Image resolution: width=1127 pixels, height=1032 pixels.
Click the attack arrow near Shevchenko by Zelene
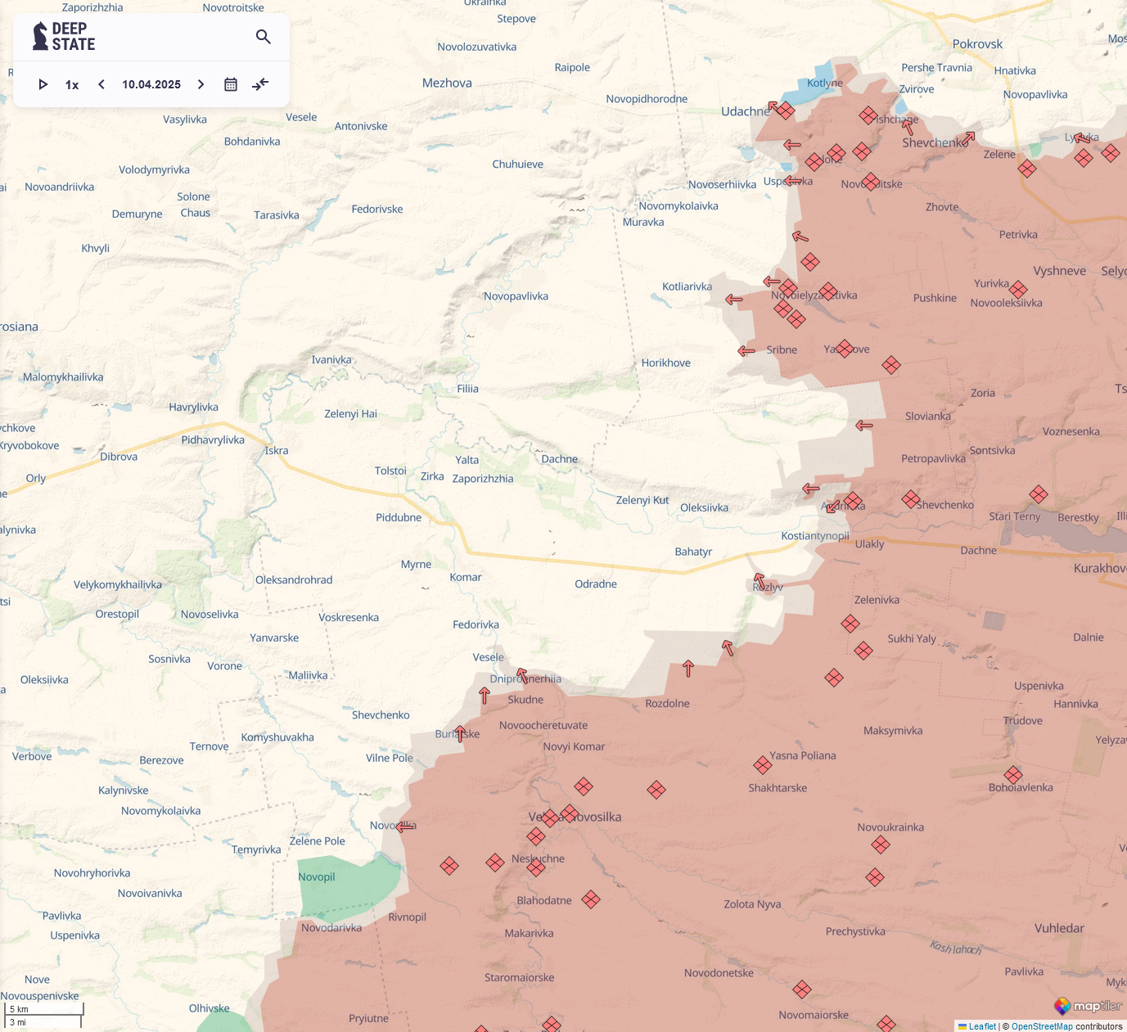(x=968, y=138)
